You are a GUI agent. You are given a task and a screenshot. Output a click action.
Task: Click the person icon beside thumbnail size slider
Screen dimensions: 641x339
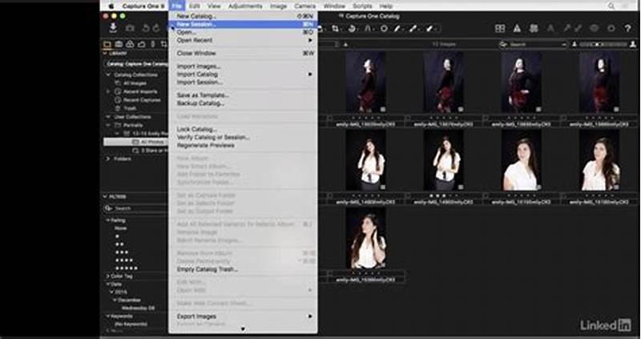click(633, 44)
